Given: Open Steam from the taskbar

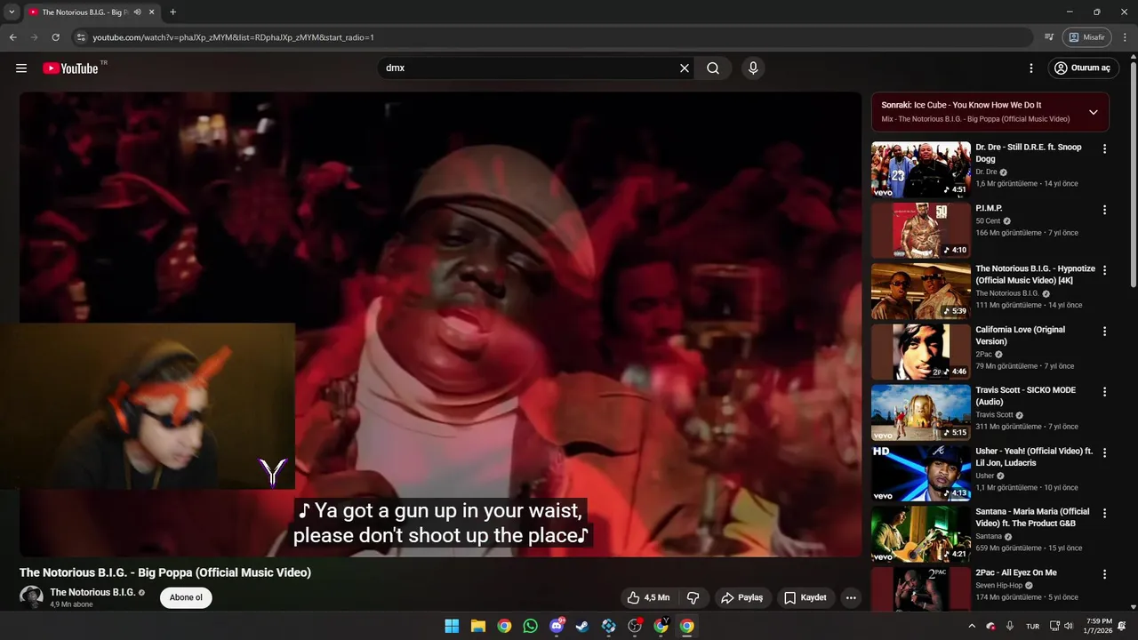Looking at the screenshot, I should 582,626.
